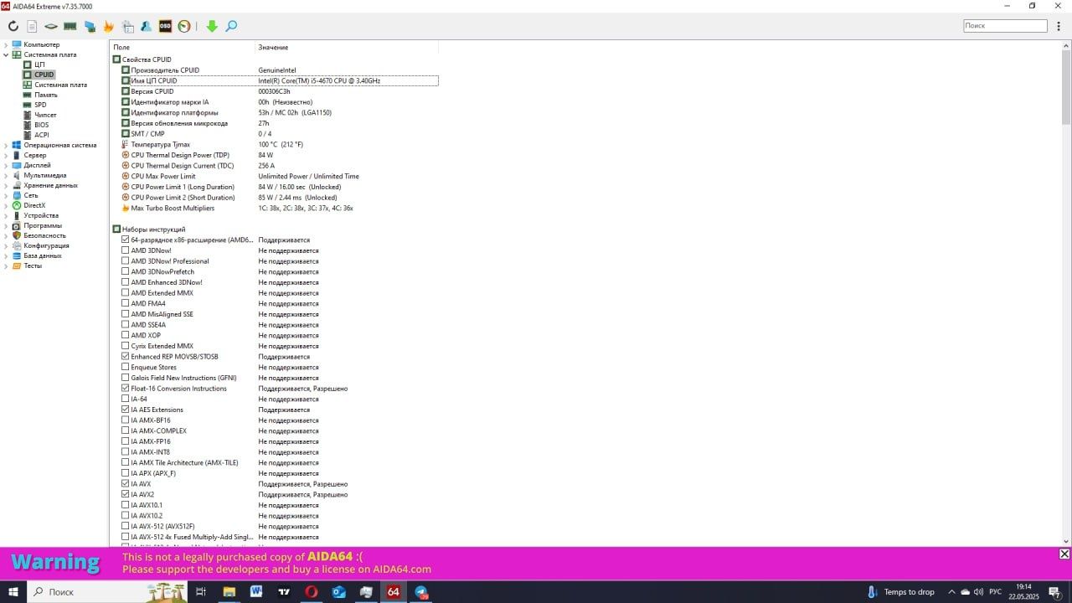Click the blue monitors toolbar icon
This screenshot has height=603, width=1072.
click(x=90, y=27)
